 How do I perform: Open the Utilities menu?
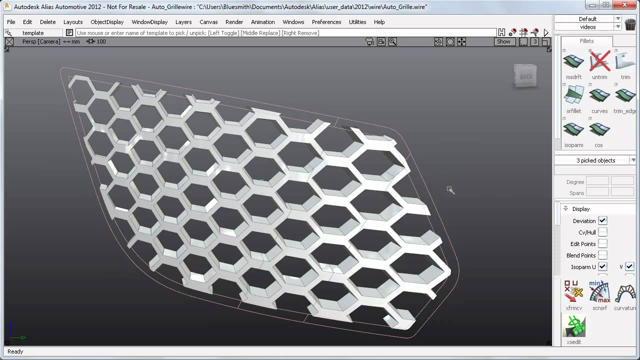pyautogui.click(x=357, y=22)
